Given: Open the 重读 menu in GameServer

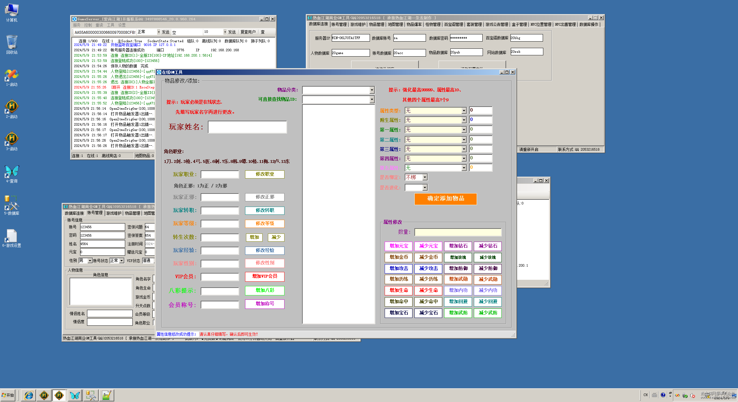Looking at the screenshot, I should pos(99,25).
